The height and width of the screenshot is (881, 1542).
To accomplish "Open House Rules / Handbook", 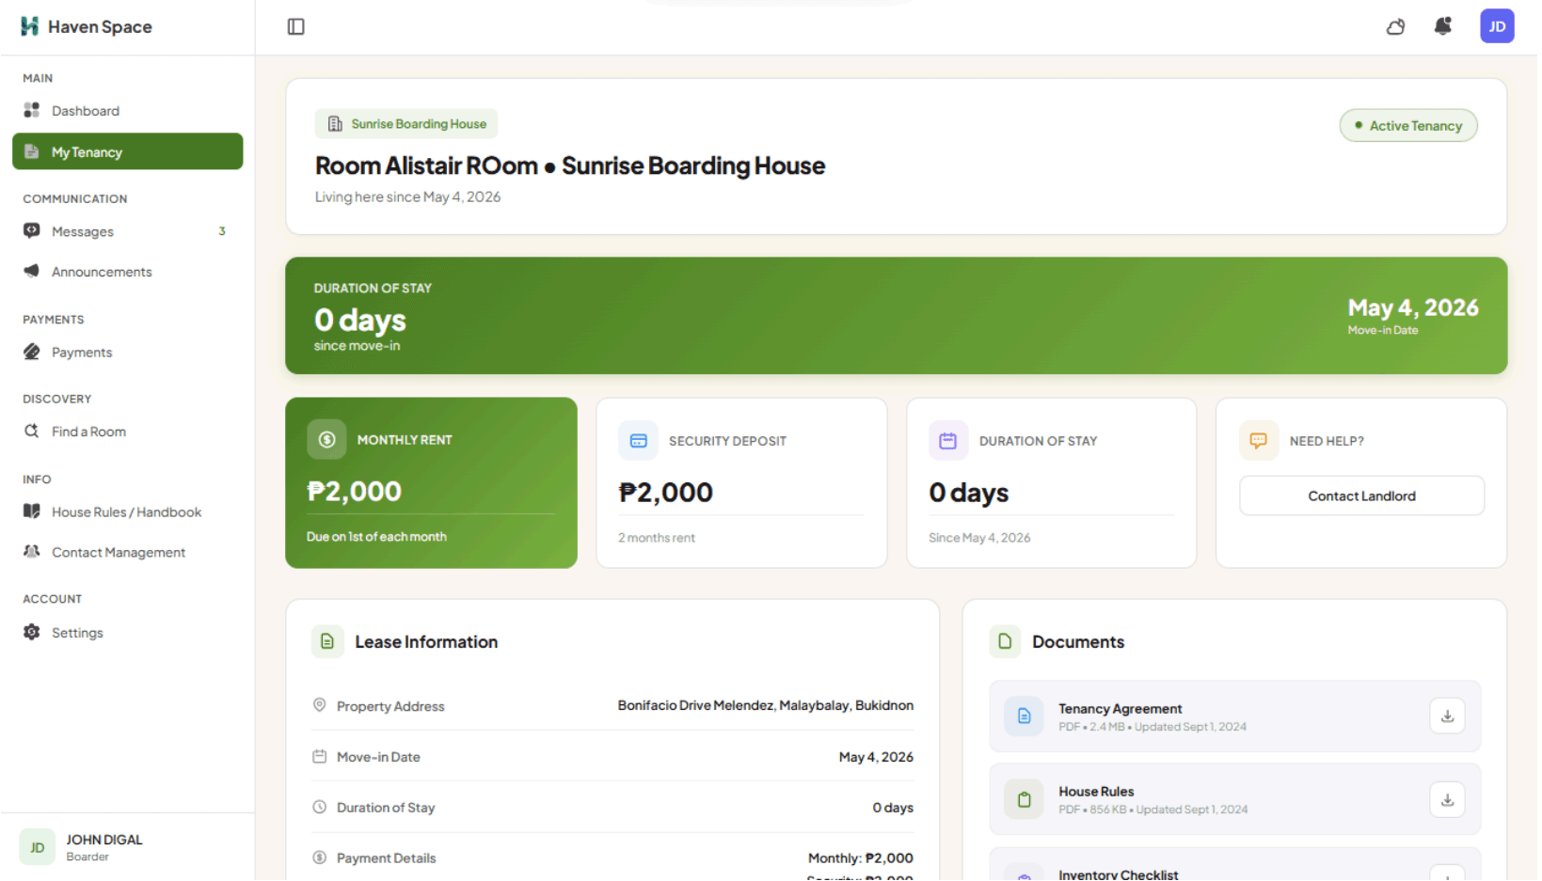I will (128, 512).
